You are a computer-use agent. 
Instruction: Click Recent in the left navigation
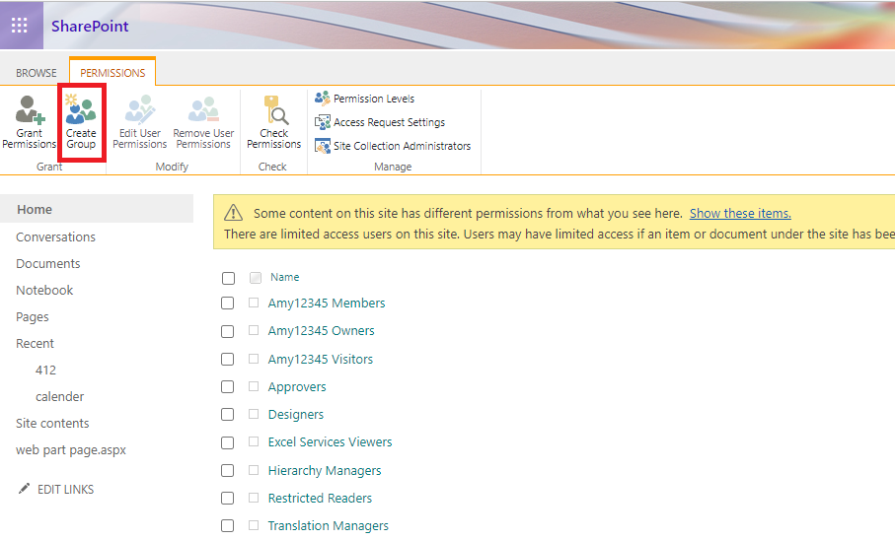click(35, 343)
